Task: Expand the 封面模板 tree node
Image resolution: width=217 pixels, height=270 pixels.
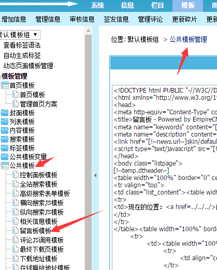Action: pyautogui.click(x=22, y=113)
